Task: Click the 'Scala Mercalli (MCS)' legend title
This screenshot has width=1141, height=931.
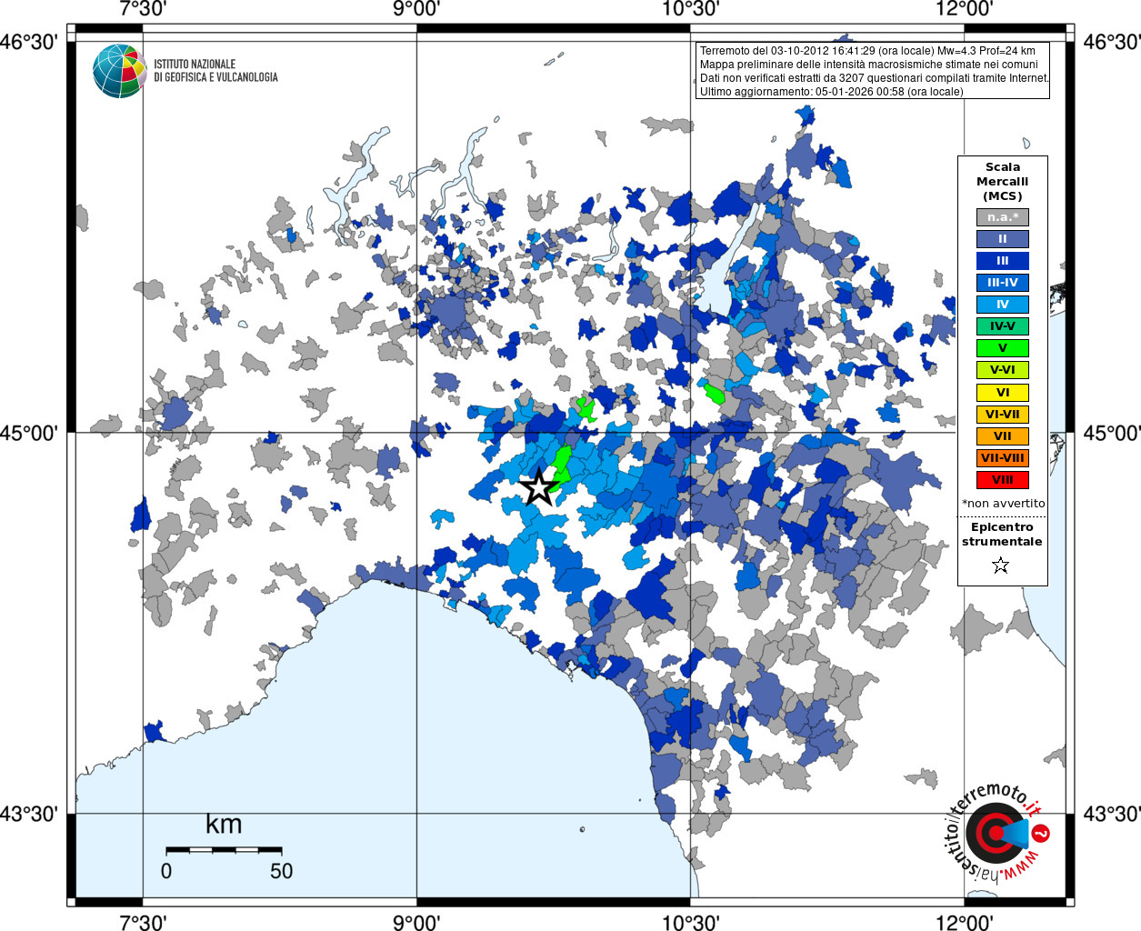Action: point(1003,182)
